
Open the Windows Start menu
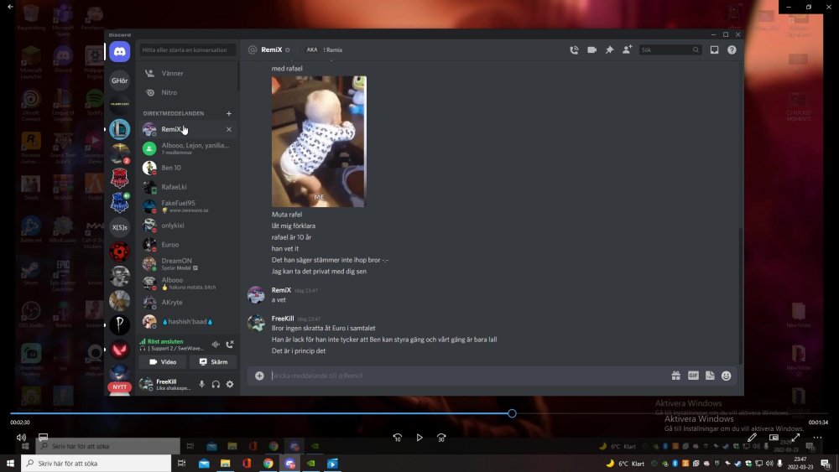(10, 464)
